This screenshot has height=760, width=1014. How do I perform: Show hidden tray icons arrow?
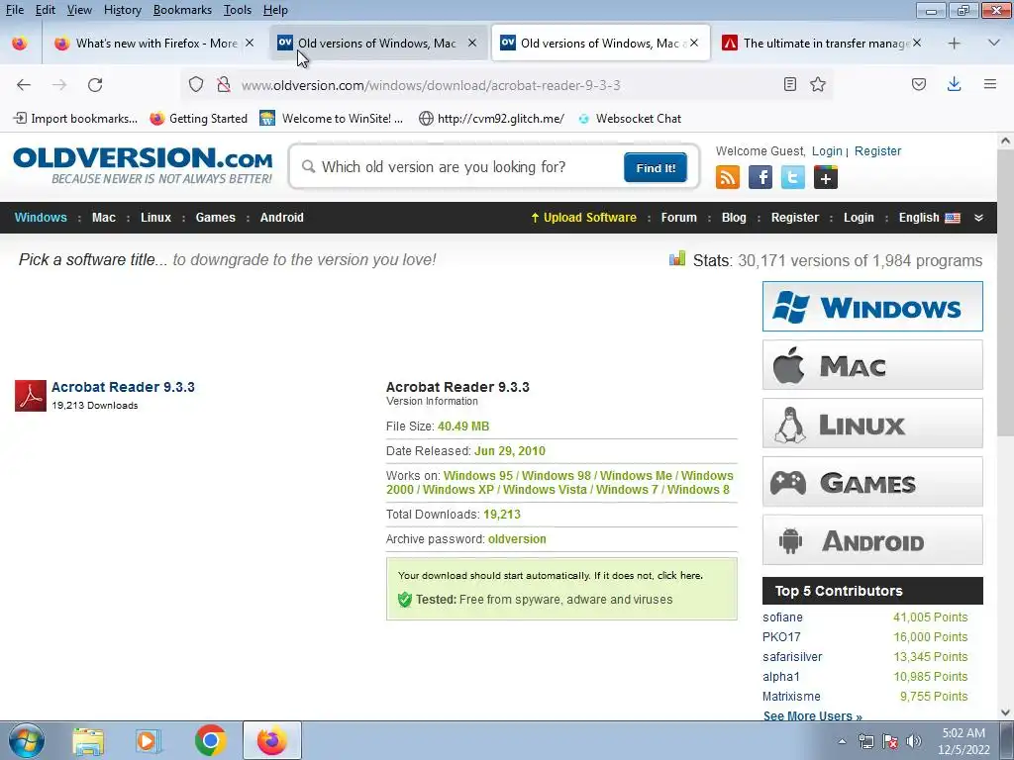(x=842, y=742)
